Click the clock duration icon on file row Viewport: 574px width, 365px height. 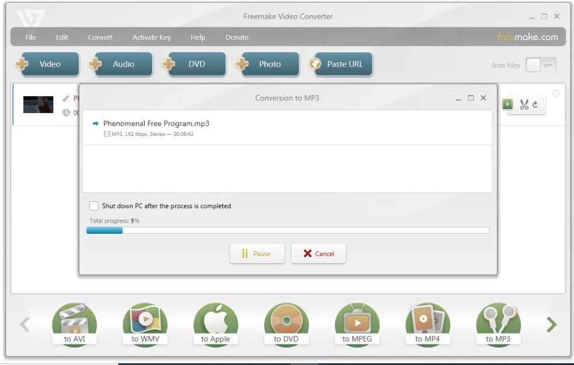66,113
